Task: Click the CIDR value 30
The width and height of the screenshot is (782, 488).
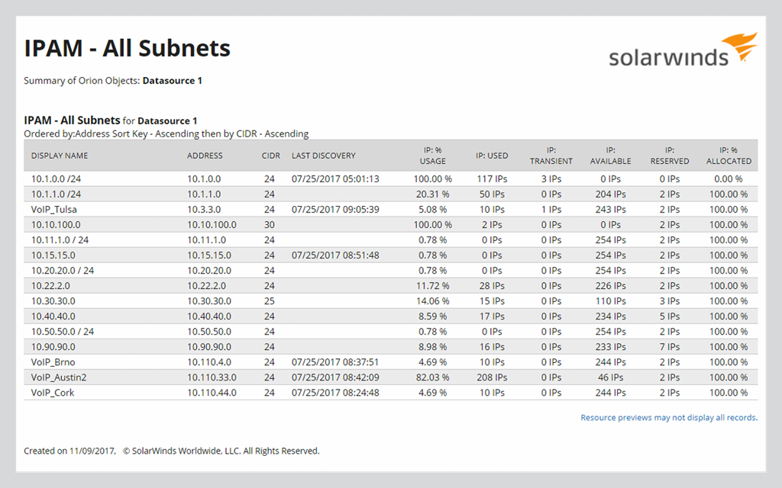Action: [270, 225]
